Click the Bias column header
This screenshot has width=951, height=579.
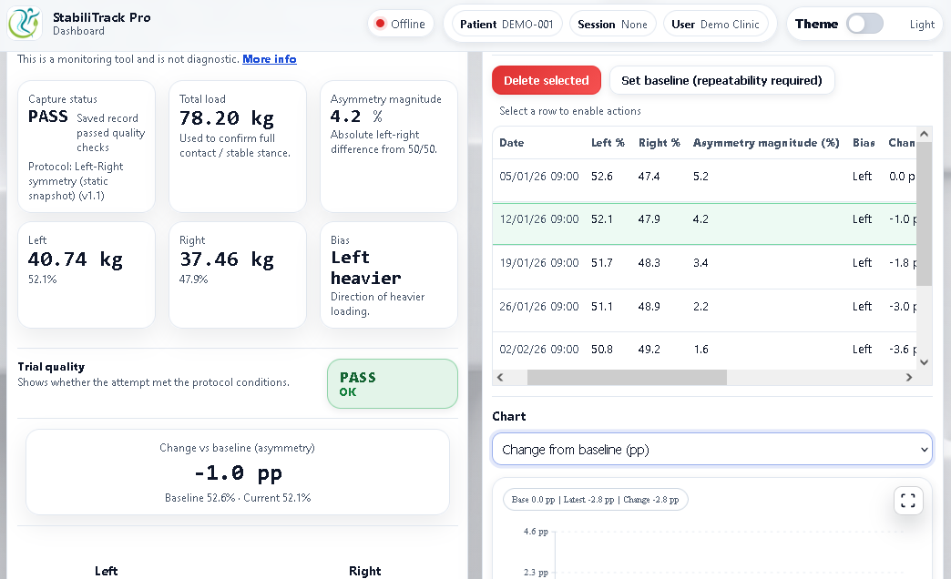pos(864,143)
